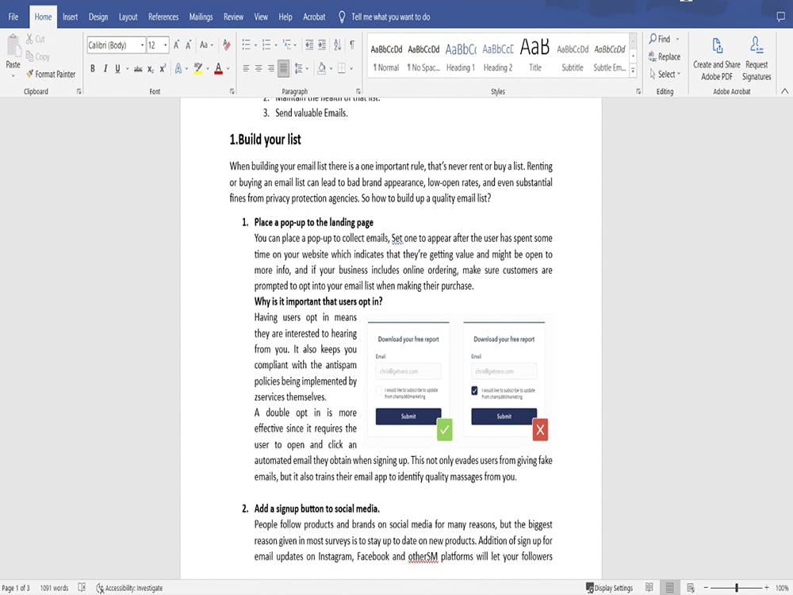This screenshot has width=793, height=595.
Task: Click Request Signatures icon
Action: pos(757,59)
